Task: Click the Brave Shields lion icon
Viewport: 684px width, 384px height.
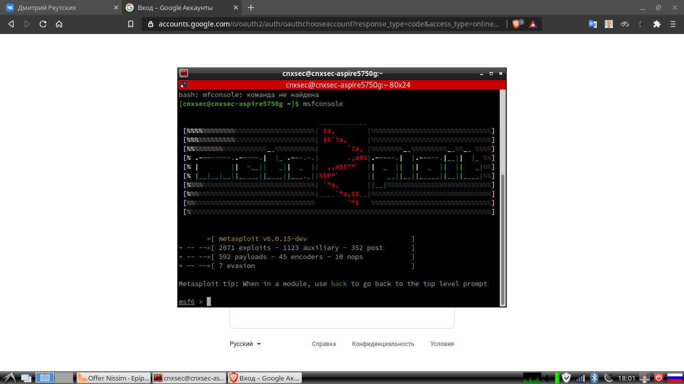Action: click(516, 24)
